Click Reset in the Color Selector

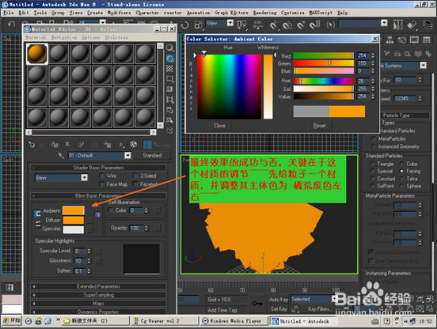319,126
